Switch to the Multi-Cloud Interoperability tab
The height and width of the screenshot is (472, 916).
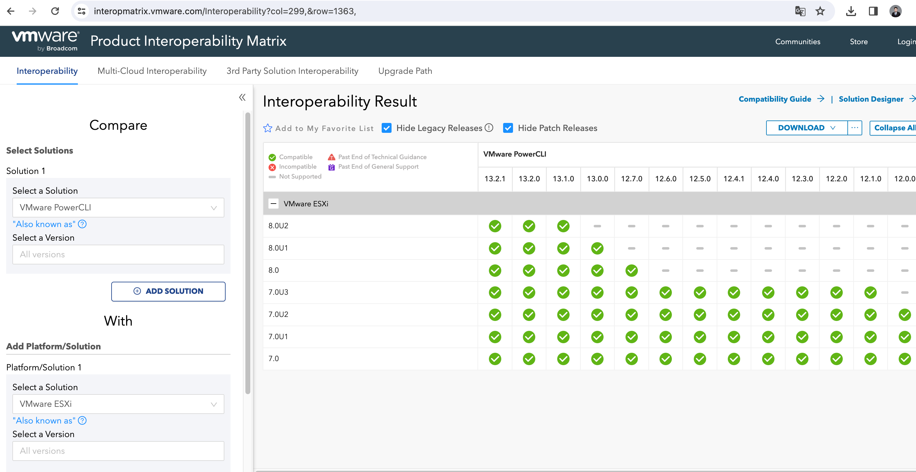point(152,71)
